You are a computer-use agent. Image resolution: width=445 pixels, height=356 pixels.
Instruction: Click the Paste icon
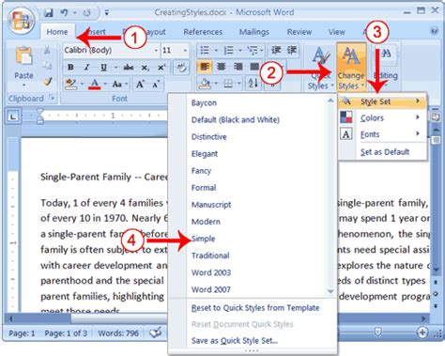coord(23,56)
